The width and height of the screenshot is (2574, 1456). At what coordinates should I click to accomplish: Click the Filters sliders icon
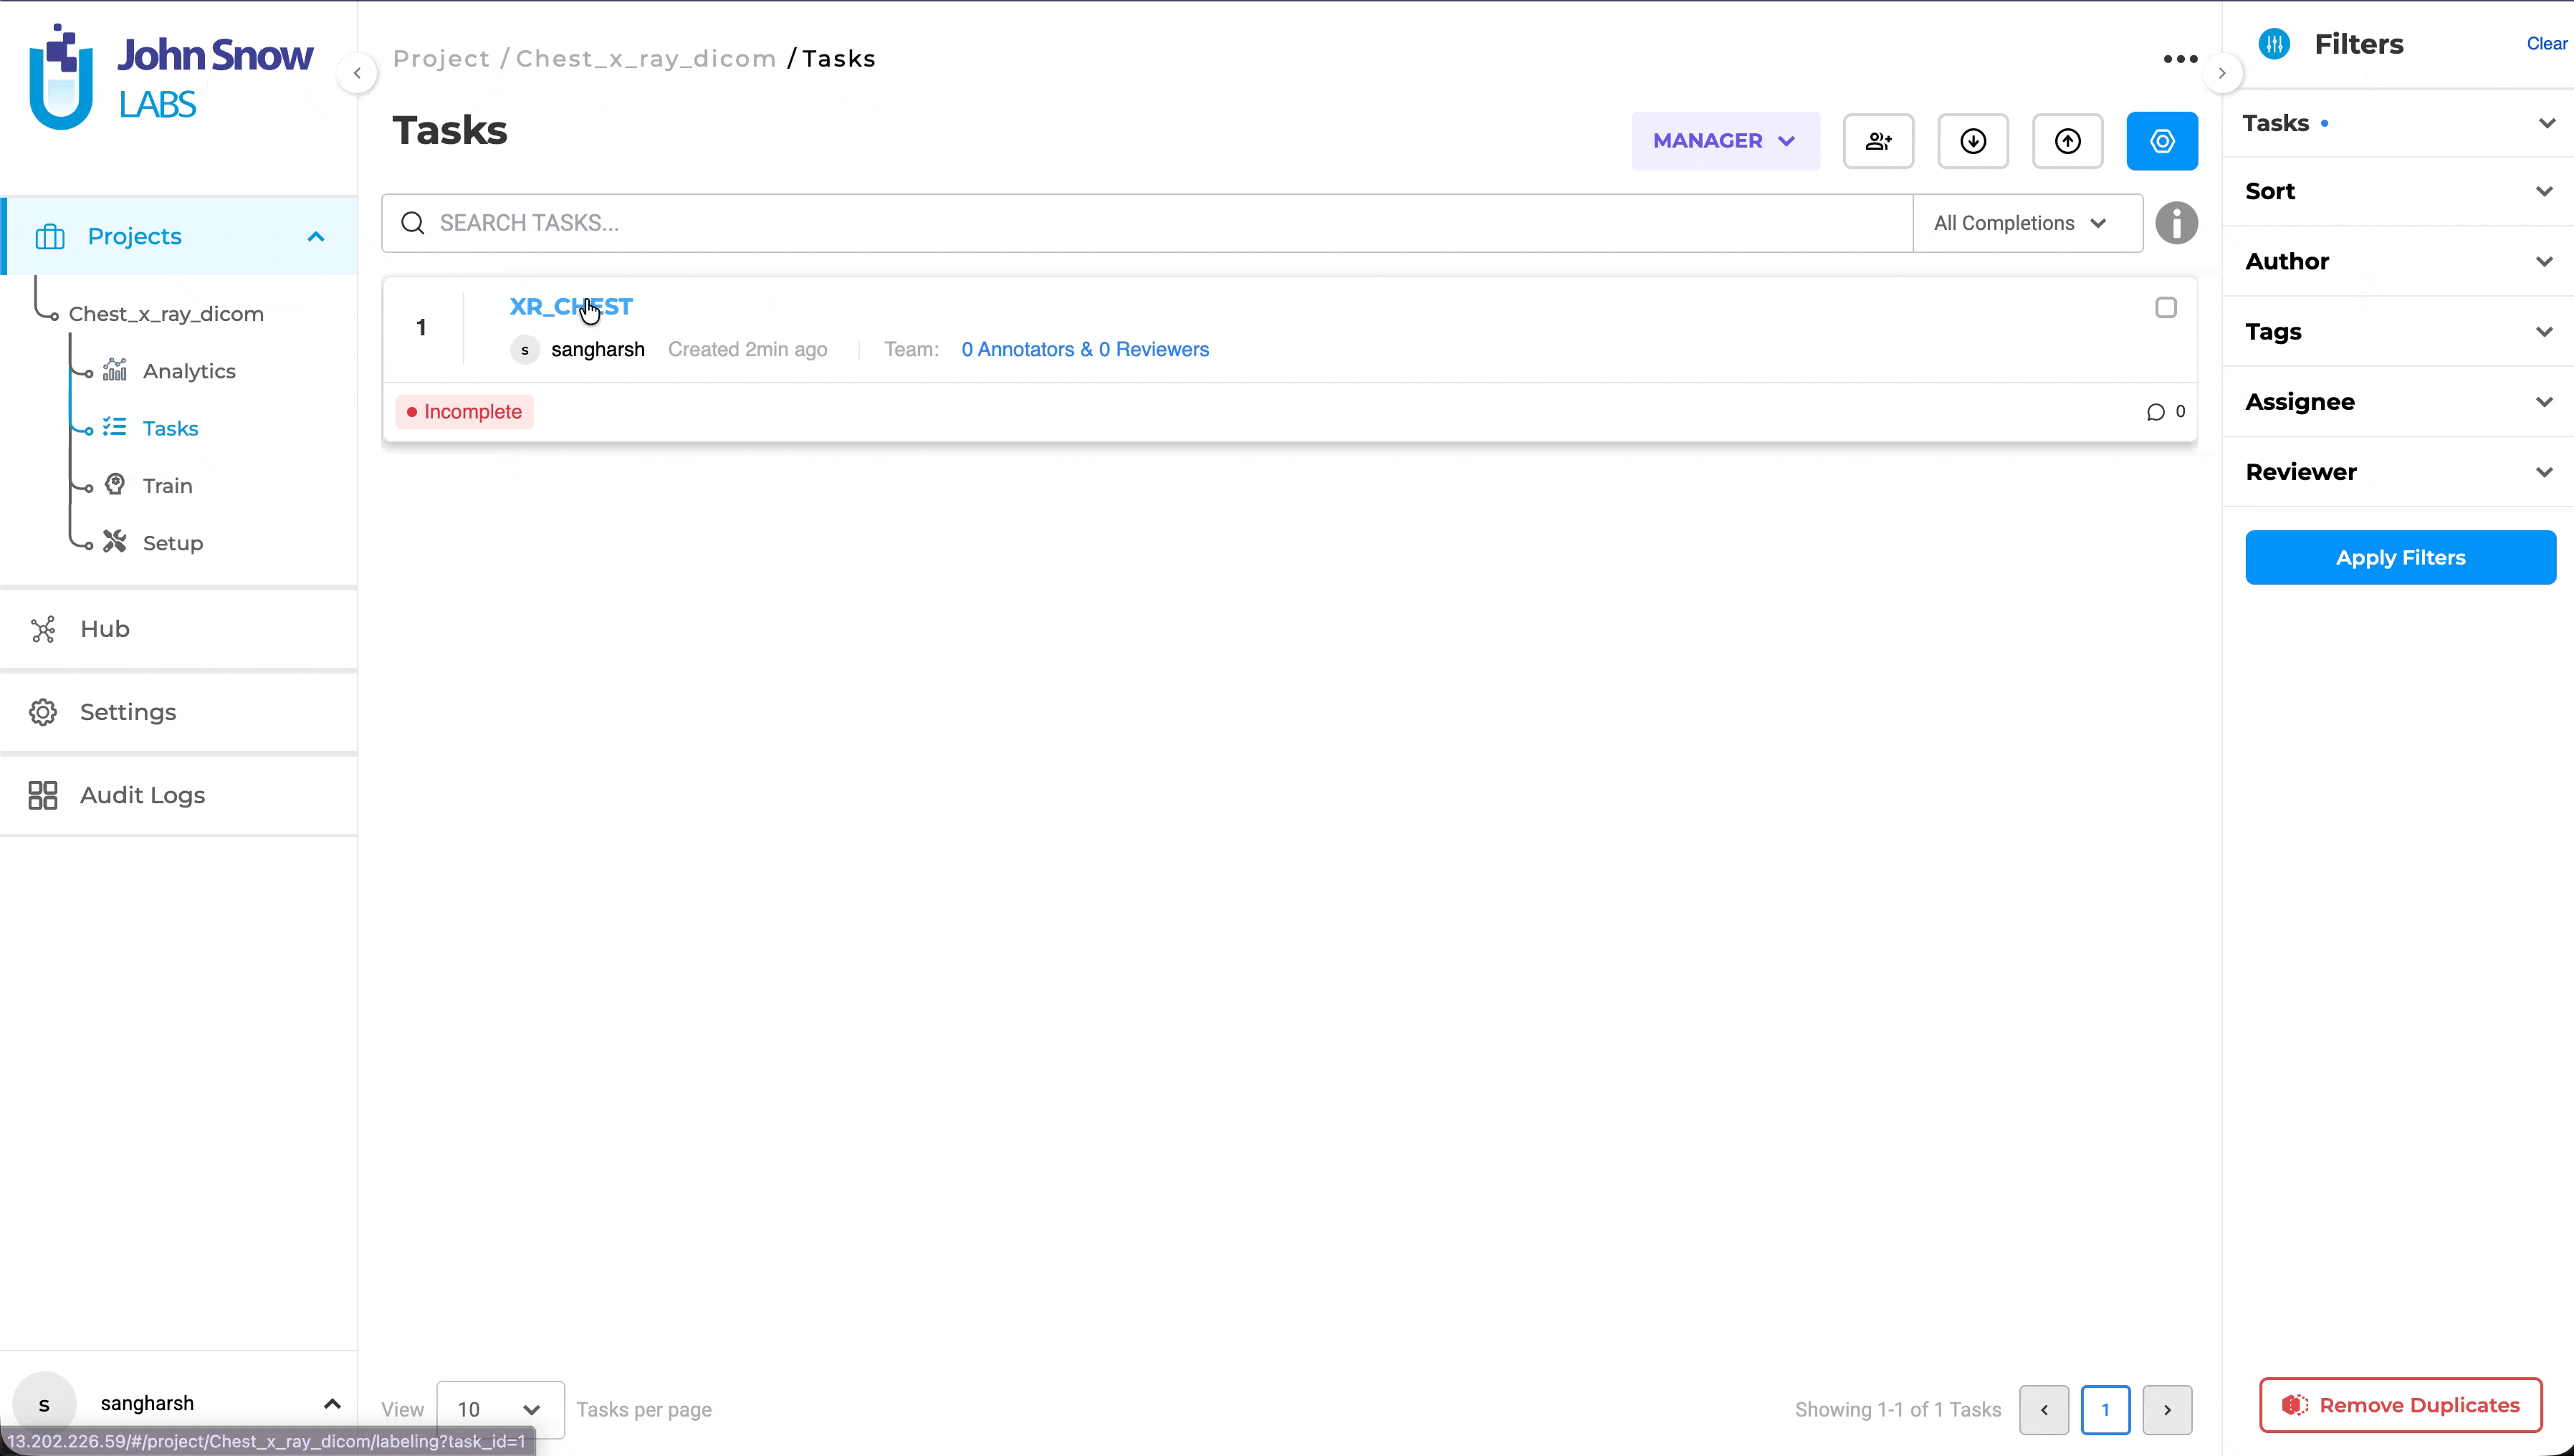pos(2274,44)
